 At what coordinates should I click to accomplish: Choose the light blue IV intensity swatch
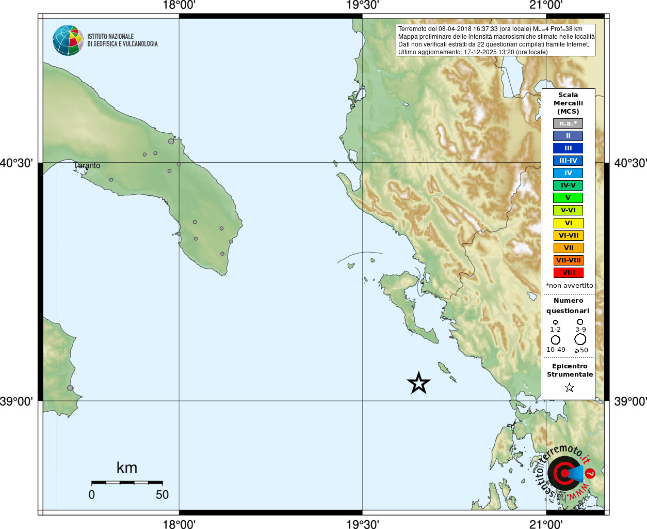click(x=568, y=173)
